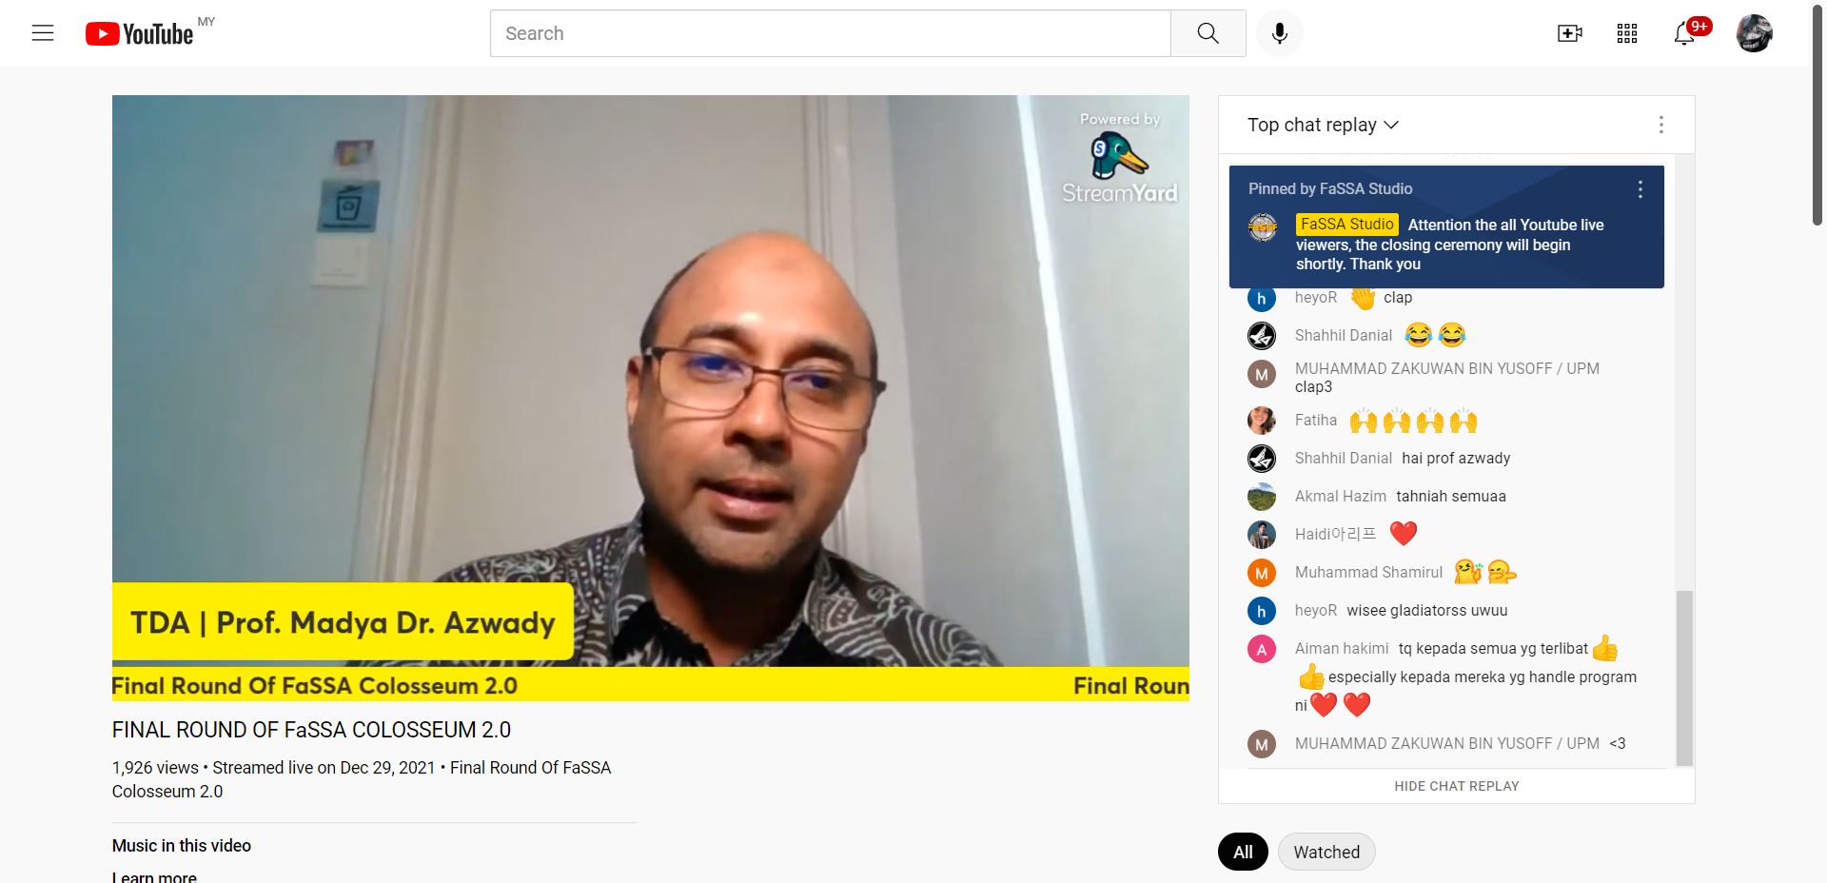
Task: Hide the chat replay panel
Action: click(x=1457, y=786)
